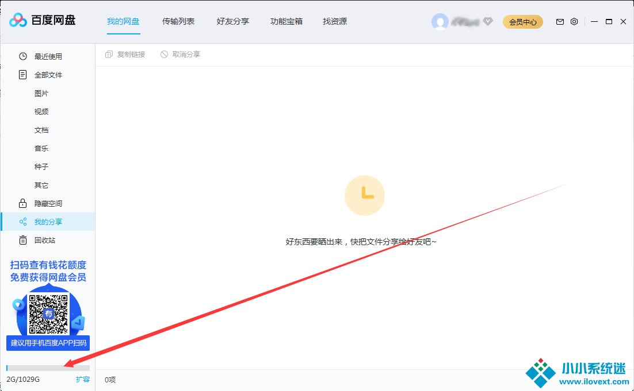Go to the 功能宝箱 tab
This screenshot has height=391, width=634.
click(x=287, y=21)
